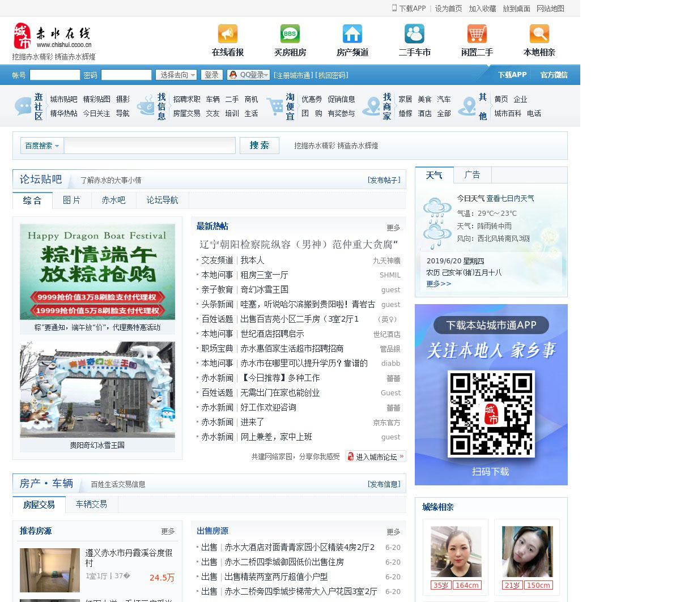Switch to the 综合 forum tab

[32, 200]
